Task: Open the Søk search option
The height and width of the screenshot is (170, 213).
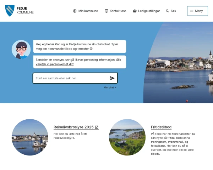Action: point(171,11)
